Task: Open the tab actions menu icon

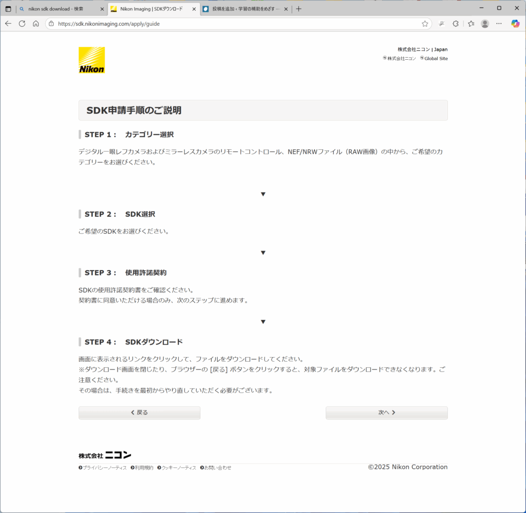Action: pos(8,9)
